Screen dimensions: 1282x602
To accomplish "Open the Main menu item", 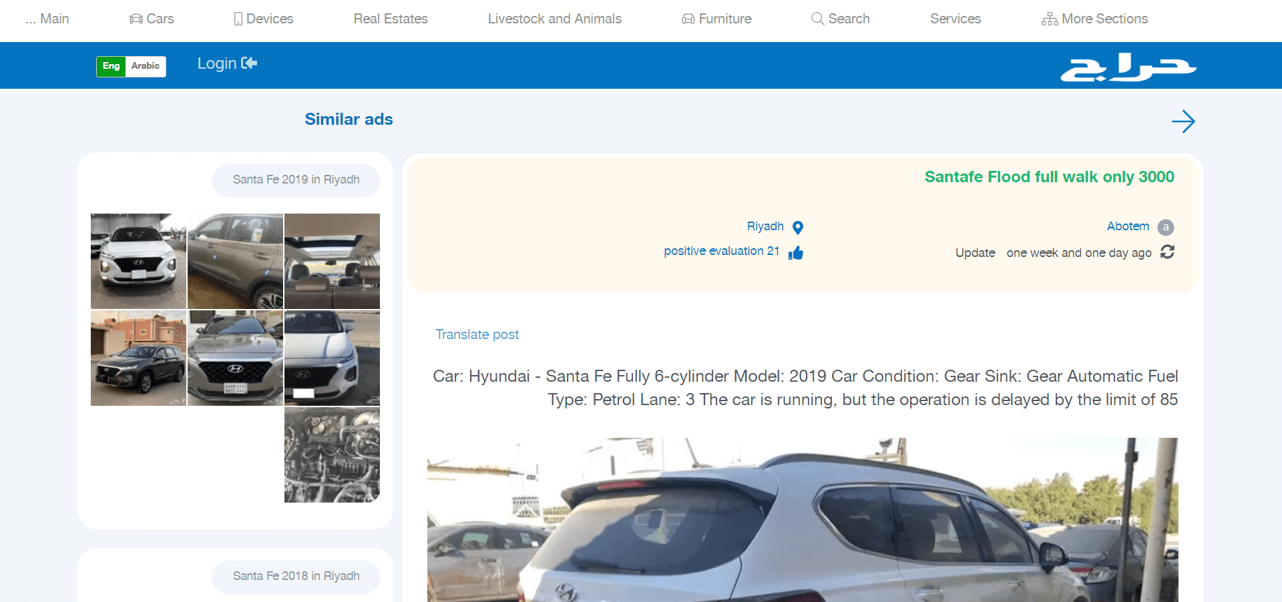I will pos(47,19).
